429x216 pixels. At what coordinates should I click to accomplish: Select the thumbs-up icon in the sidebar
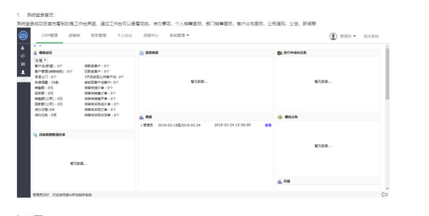coord(23,56)
